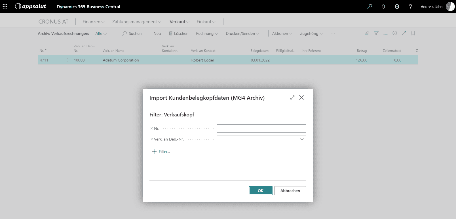Open the notifications bell
This screenshot has height=219, width=456.
tap(383, 7)
